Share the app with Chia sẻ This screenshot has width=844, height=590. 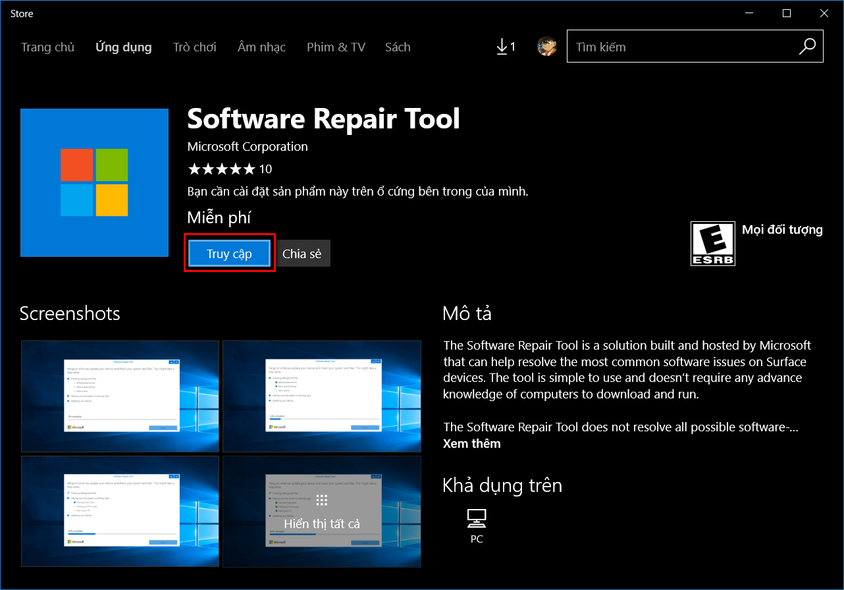(302, 253)
